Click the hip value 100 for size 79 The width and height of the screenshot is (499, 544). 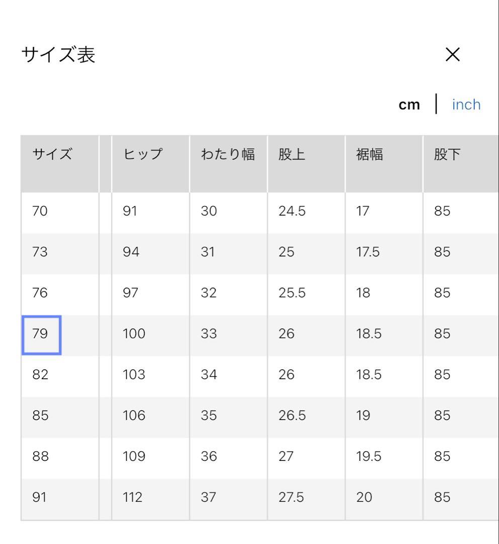pos(133,334)
